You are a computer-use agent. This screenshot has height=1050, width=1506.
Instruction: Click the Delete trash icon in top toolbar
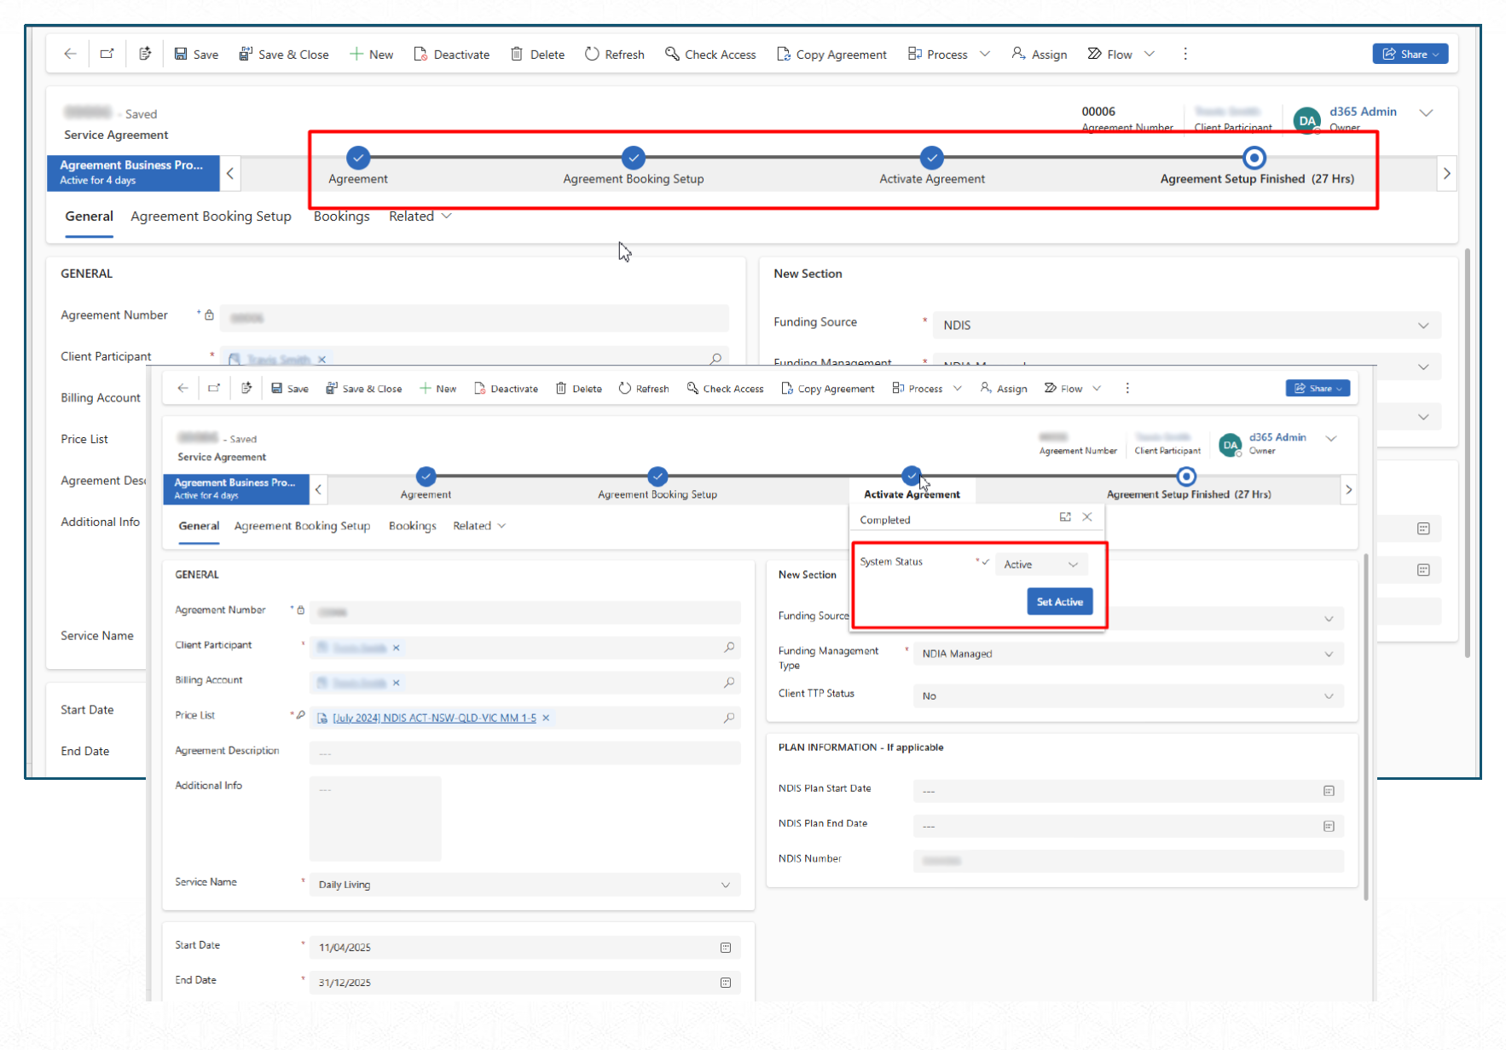click(x=517, y=54)
